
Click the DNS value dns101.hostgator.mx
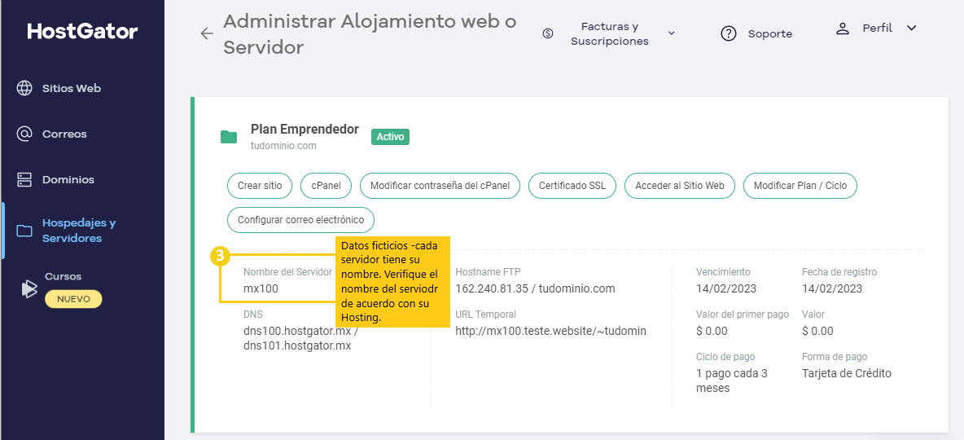point(297,345)
